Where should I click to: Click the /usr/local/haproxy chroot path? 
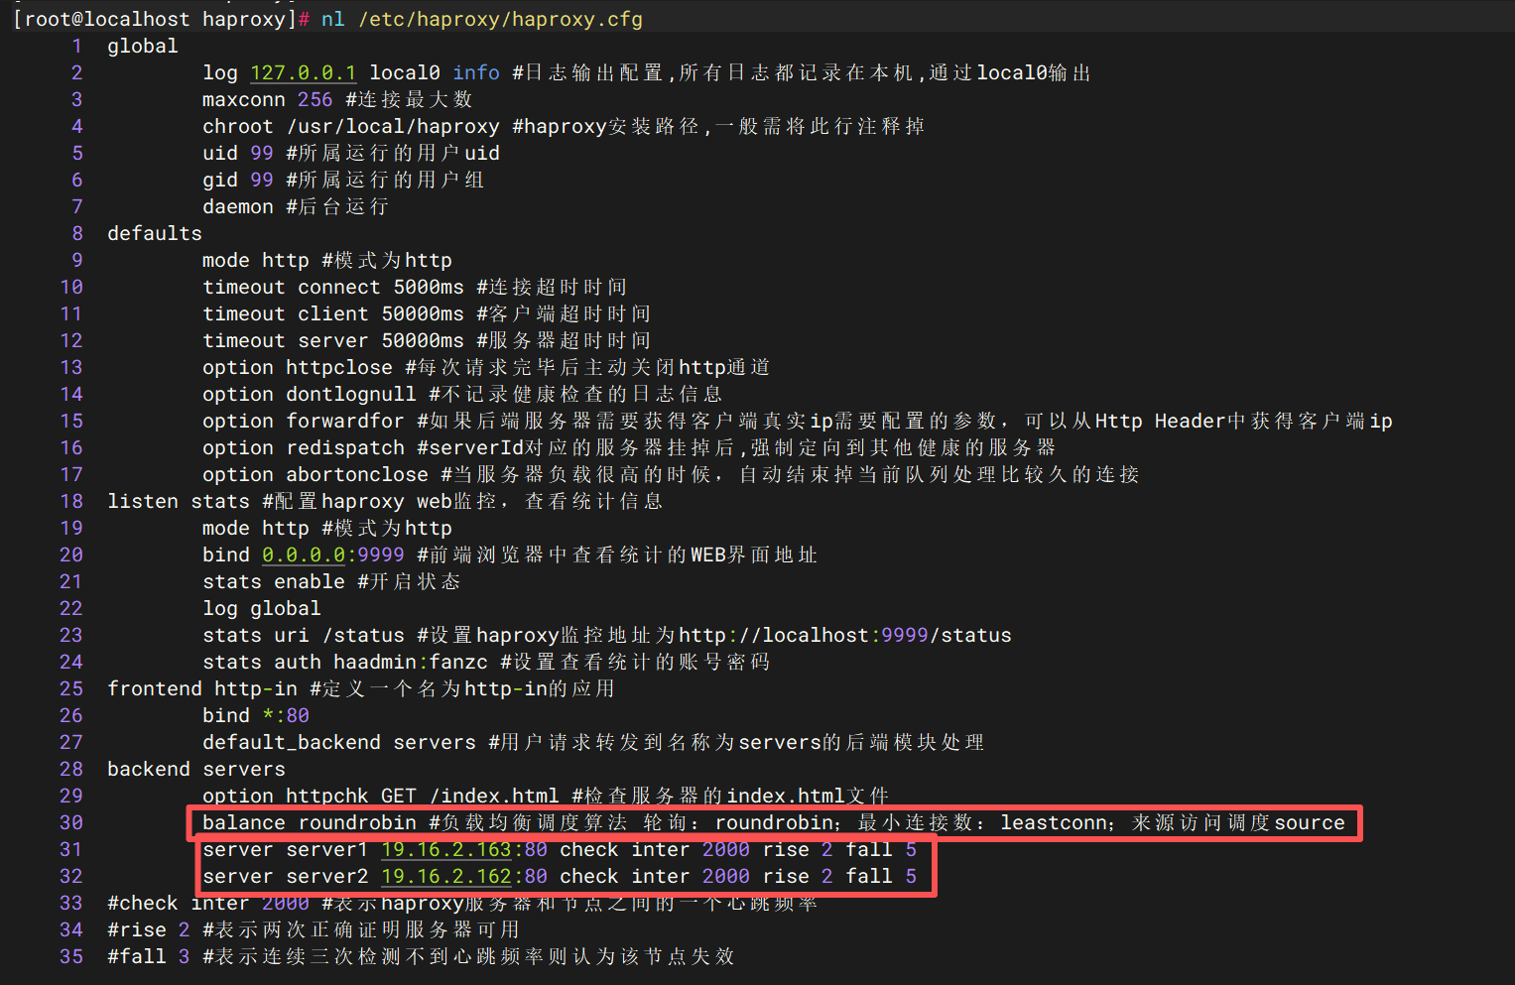pos(393,126)
